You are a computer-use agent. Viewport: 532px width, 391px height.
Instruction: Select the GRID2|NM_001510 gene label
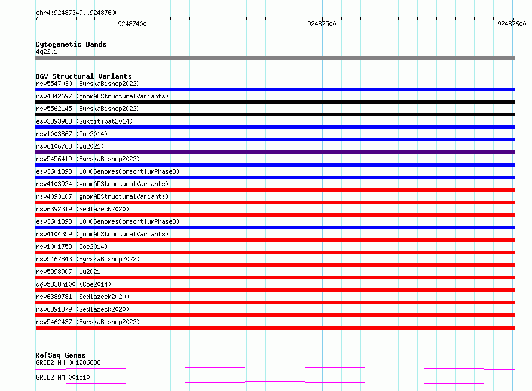tap(63, 377)
